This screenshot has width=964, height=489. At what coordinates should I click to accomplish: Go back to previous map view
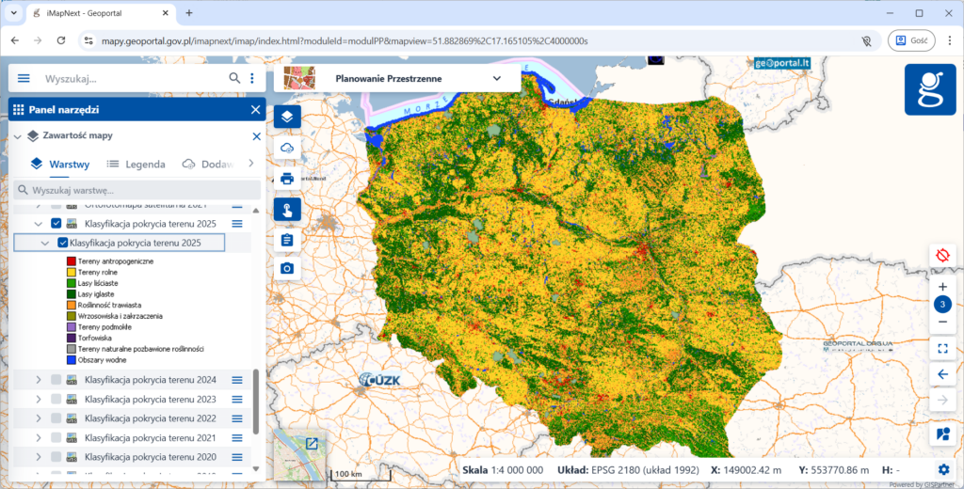(x=942, y=374)
